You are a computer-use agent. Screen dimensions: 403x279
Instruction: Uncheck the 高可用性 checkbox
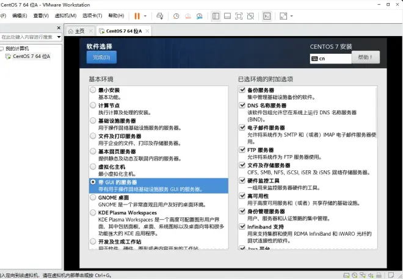pyautogui.click(x=242, y=196)
